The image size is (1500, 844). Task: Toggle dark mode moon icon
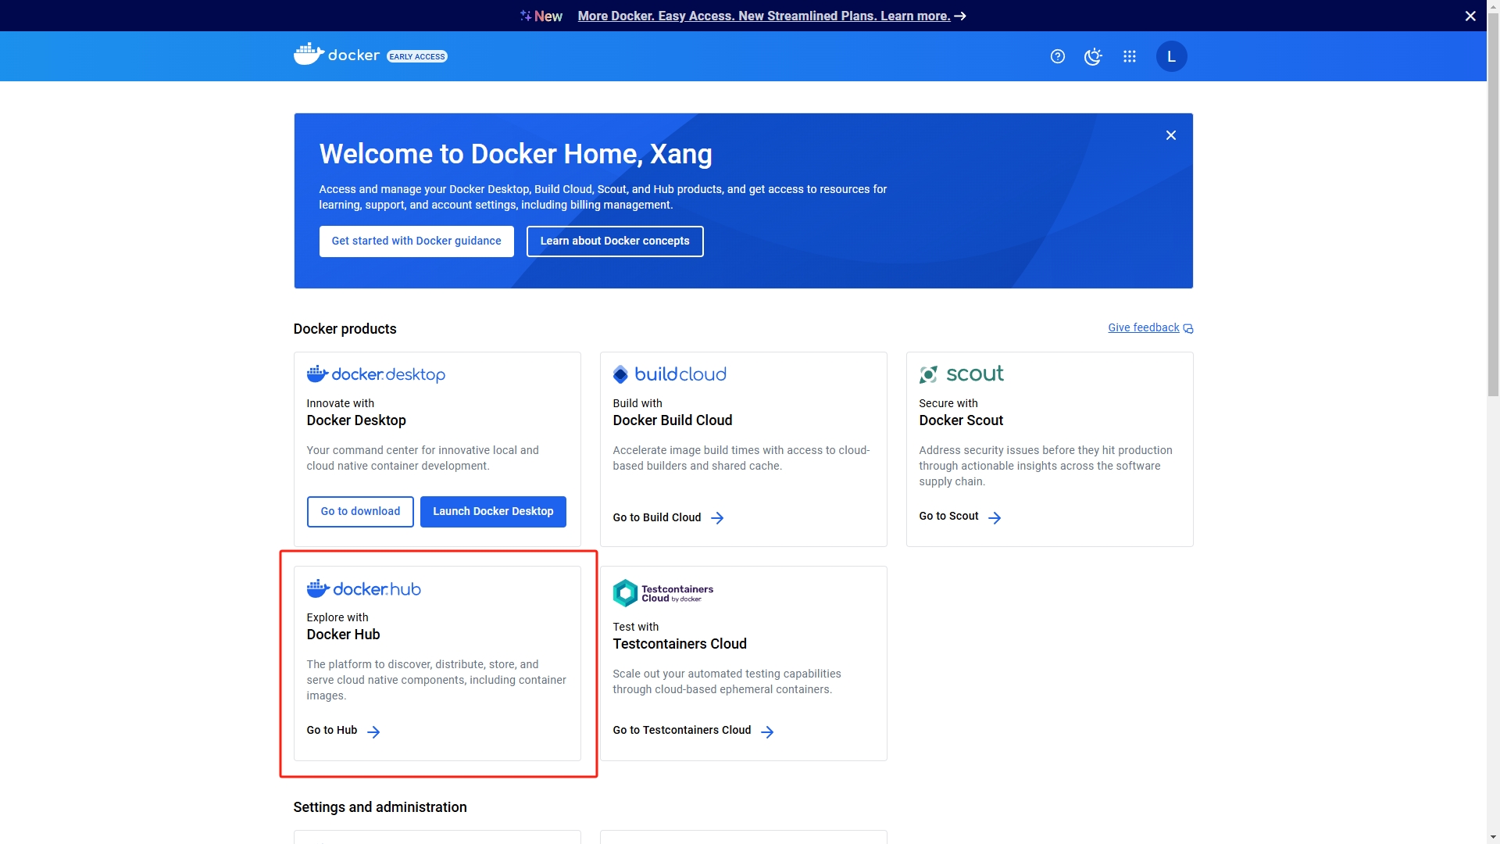(1093, 56)
